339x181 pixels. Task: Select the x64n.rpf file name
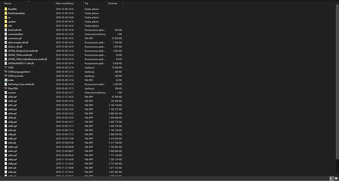coord(12,151)
